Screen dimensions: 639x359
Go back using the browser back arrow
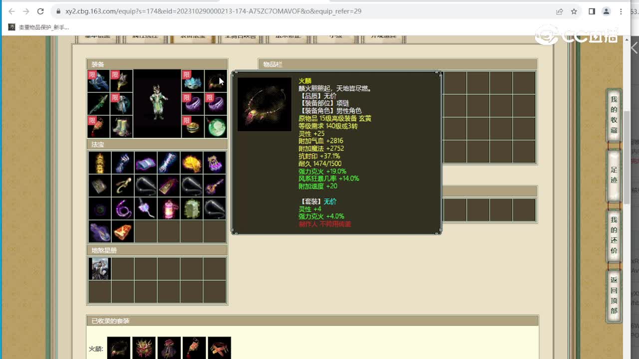(x=11, y=11)
